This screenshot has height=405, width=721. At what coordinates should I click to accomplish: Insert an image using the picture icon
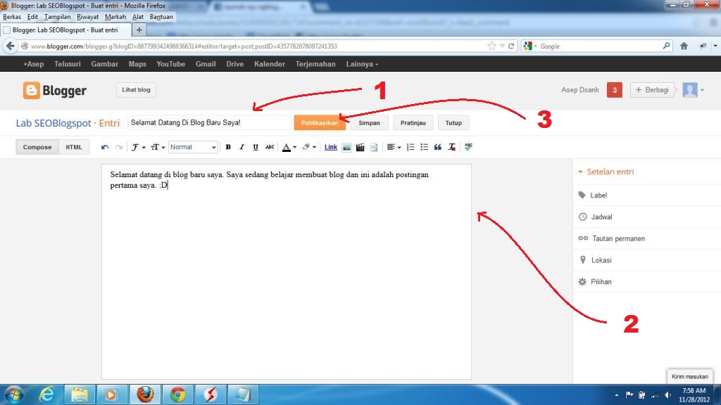click(x=346, y=147)
